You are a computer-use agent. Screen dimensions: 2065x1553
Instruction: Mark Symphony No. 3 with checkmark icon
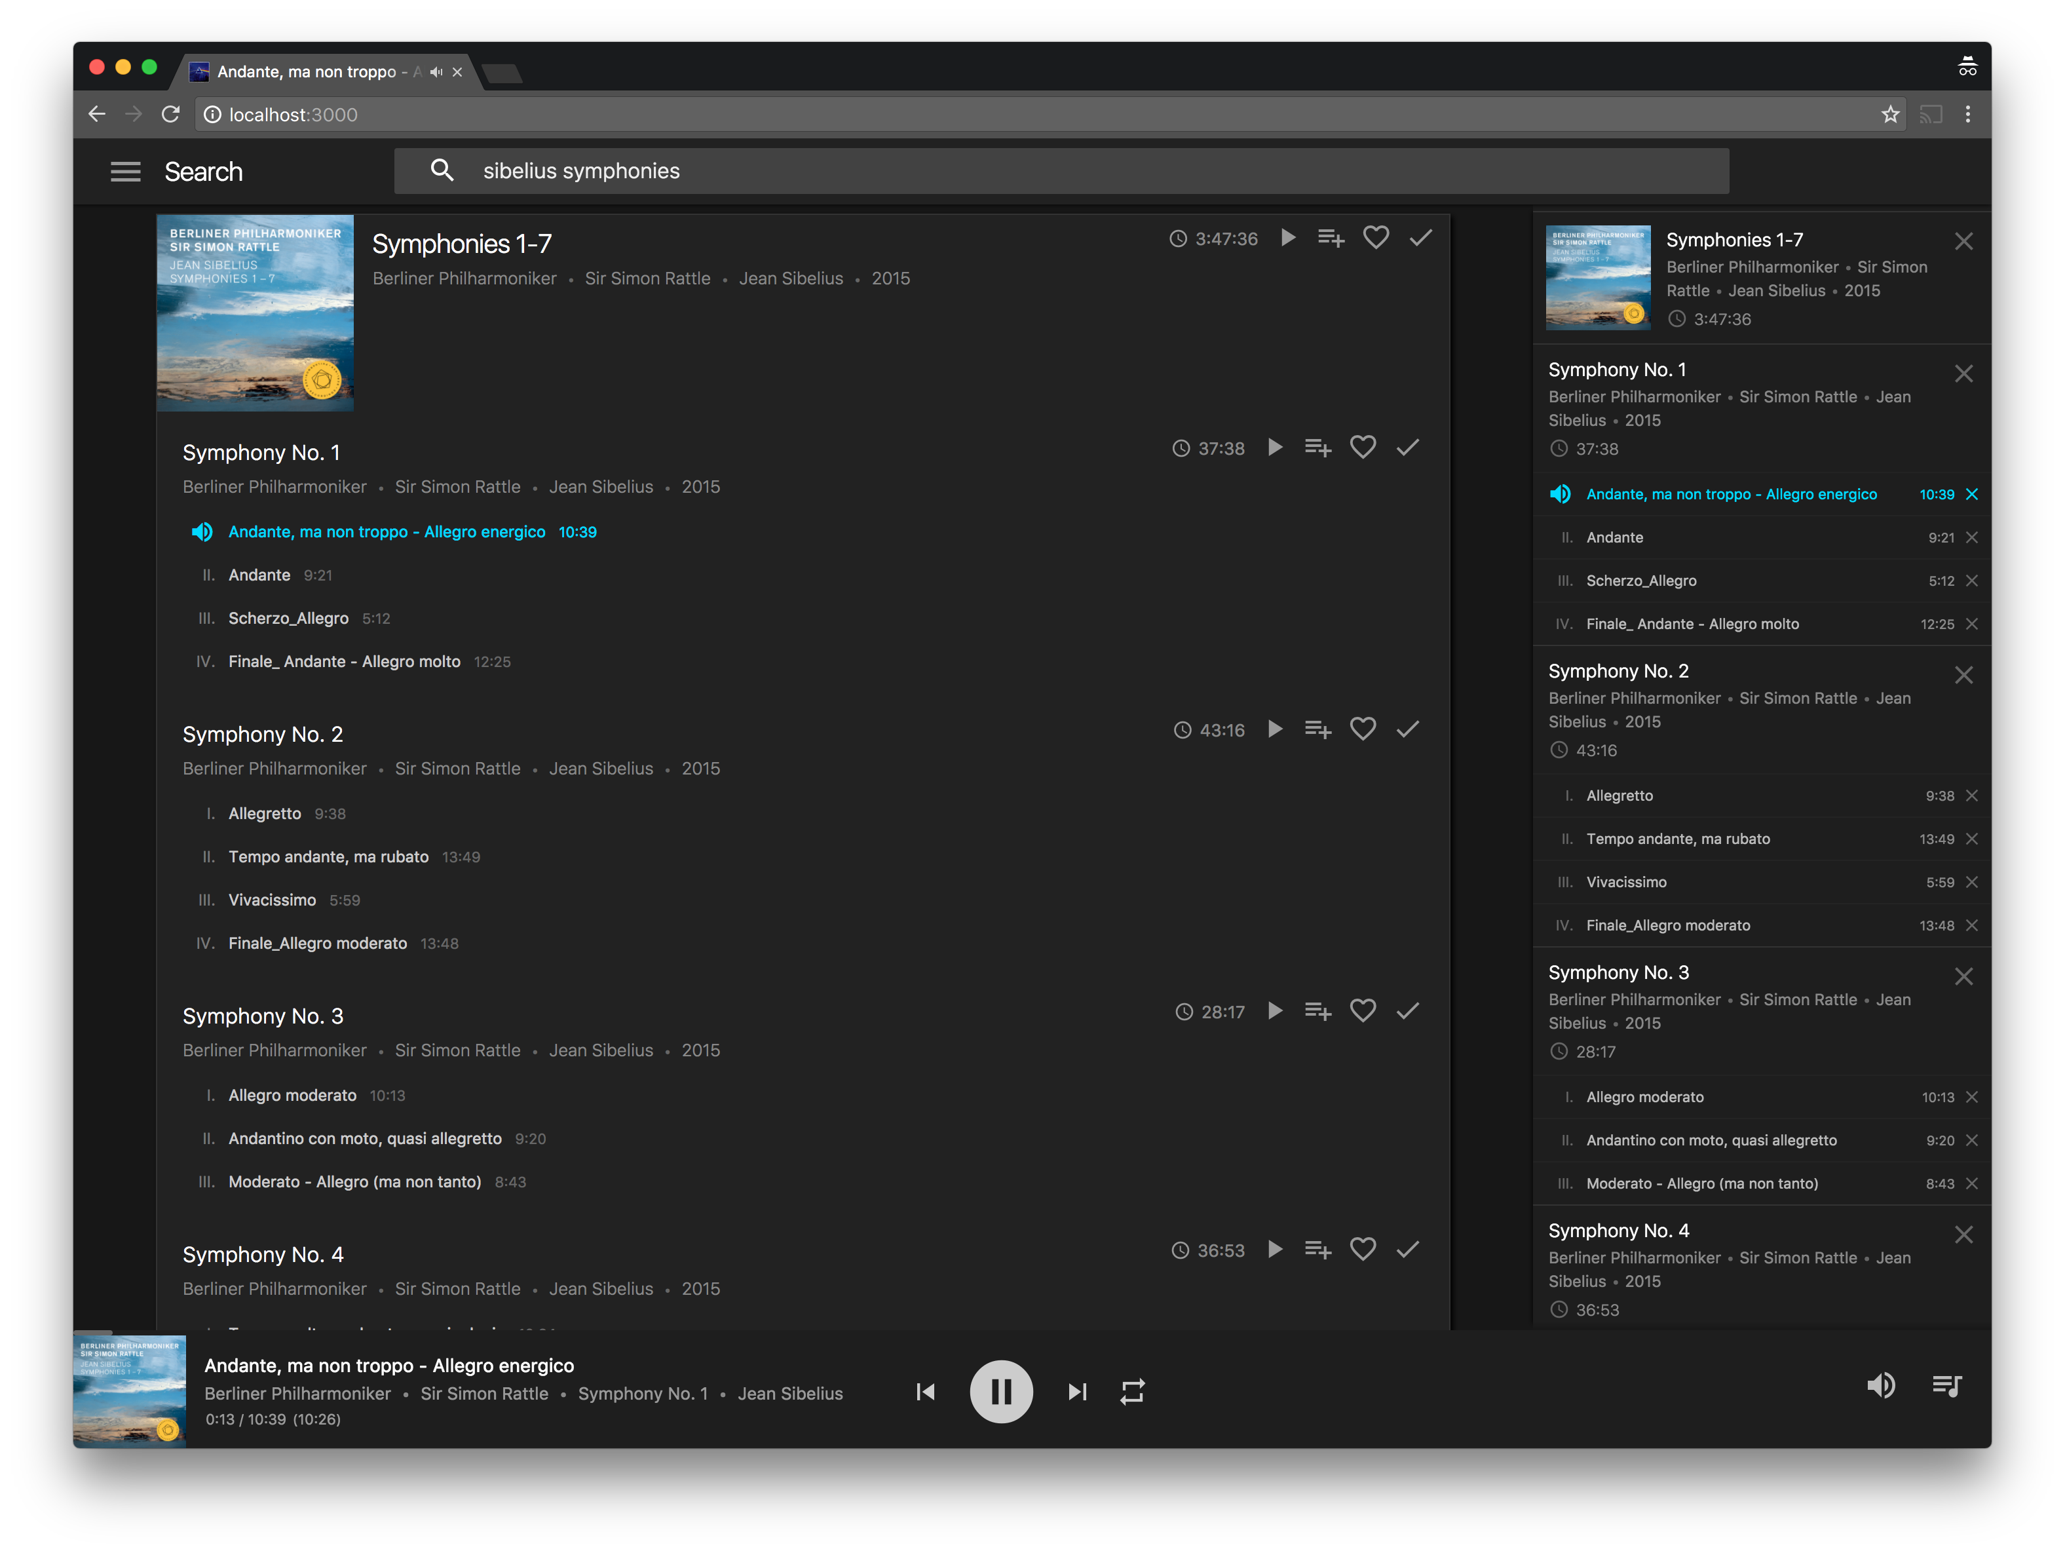tap(1408, 1011)
